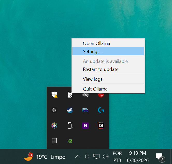
Task: Open the game controller tray icon
Action: (x=85, y=110)
